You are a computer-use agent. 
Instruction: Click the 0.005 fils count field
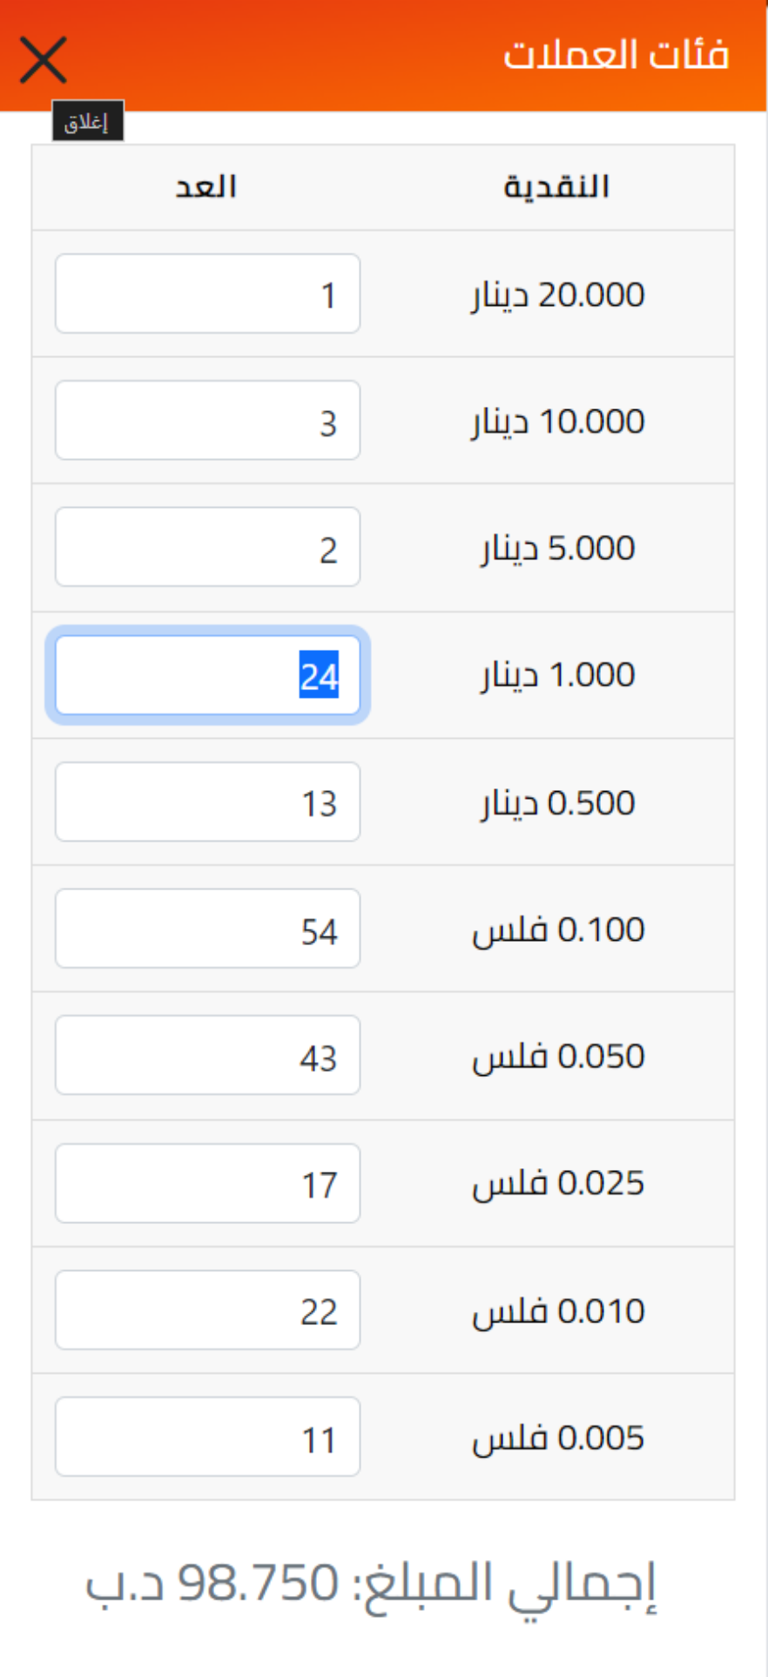point(207,1437)
